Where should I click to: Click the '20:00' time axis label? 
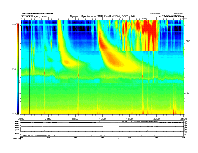(x=156, y=119)
